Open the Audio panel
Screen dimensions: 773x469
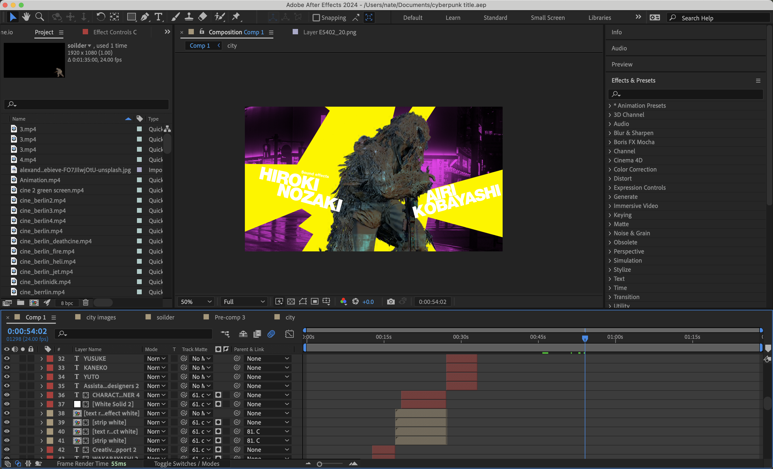[x=619, y=48]
